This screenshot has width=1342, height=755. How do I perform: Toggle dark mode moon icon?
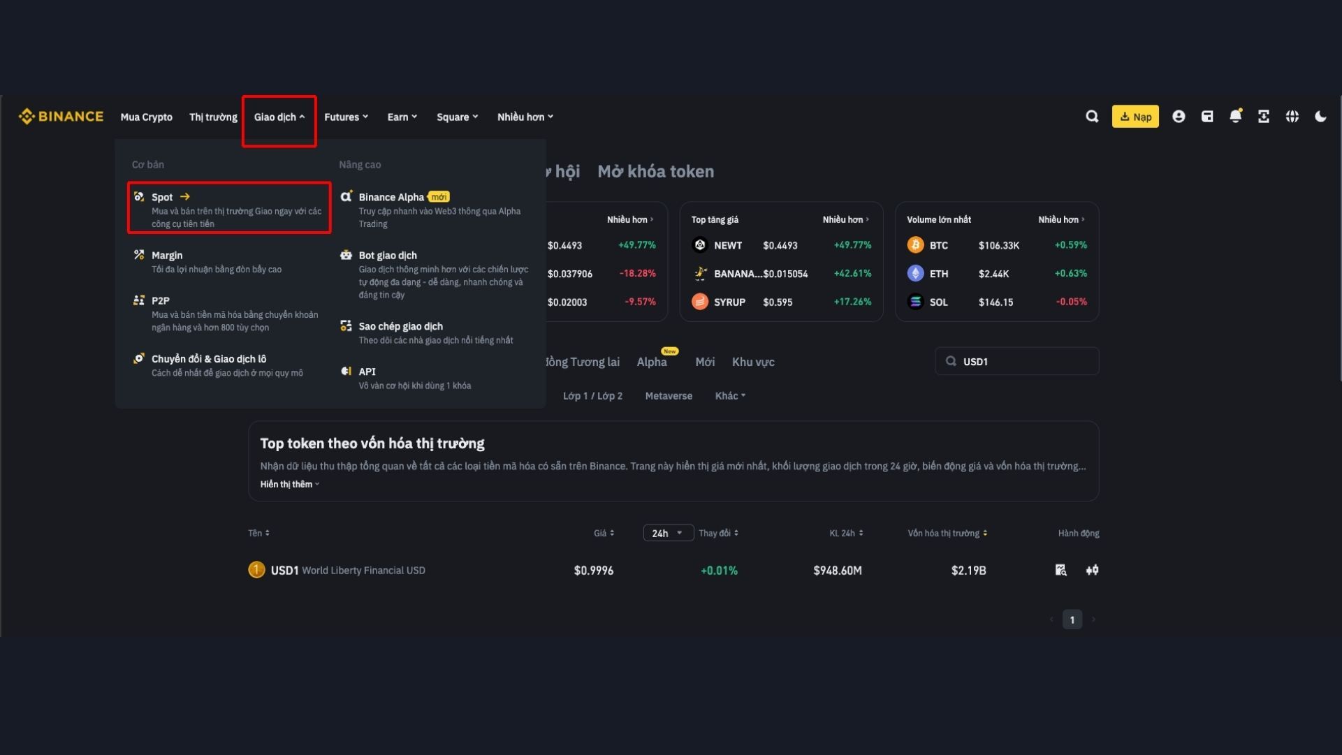pos(1320,117)
